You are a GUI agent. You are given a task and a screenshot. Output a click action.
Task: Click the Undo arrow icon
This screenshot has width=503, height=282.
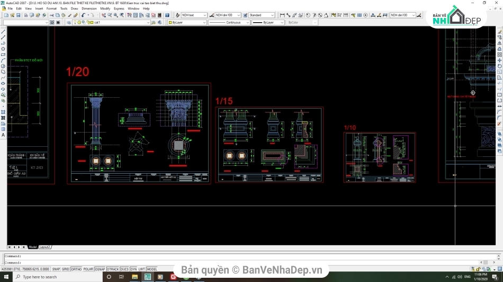coord(84,15)
